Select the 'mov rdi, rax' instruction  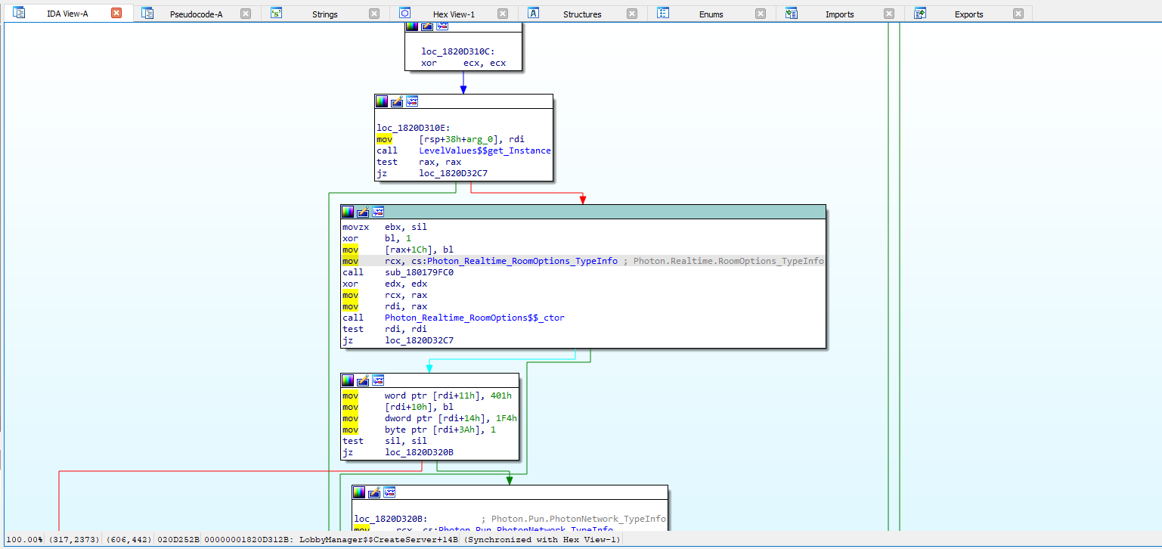pos(385,306)
